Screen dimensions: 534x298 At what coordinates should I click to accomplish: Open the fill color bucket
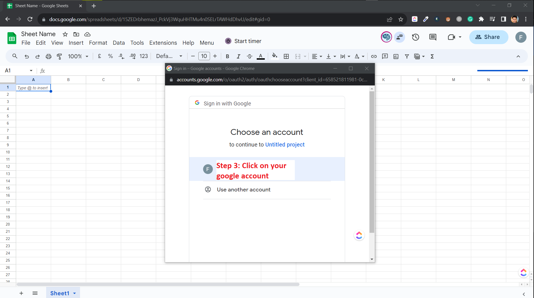(x=275, y=56)
